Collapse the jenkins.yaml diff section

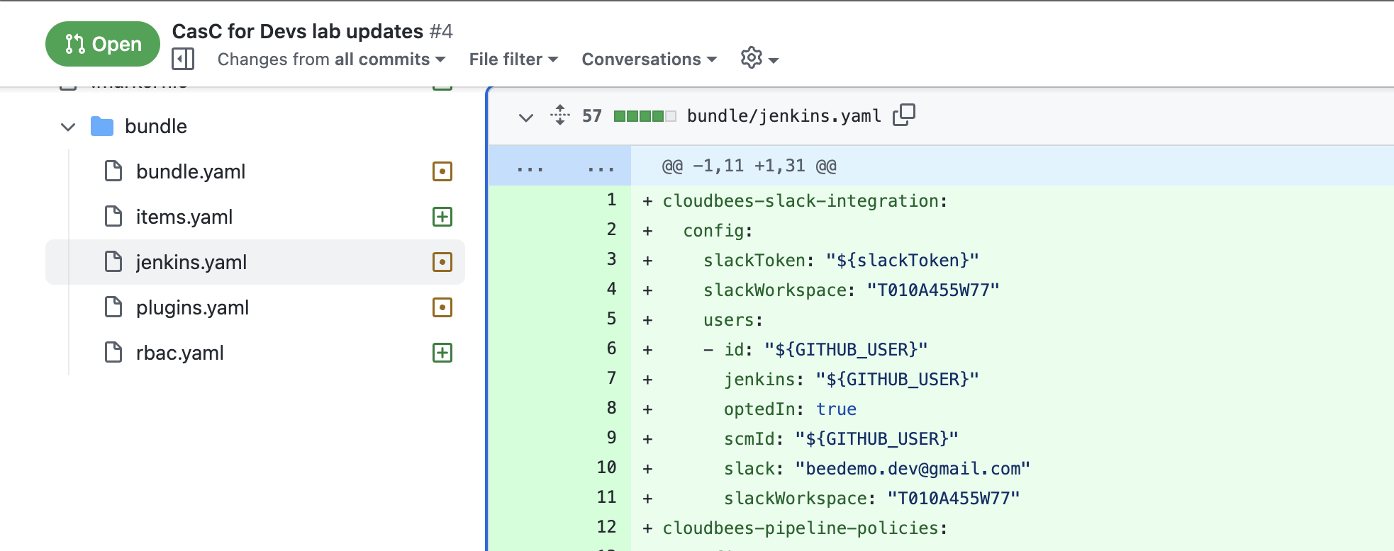[525, 117]
